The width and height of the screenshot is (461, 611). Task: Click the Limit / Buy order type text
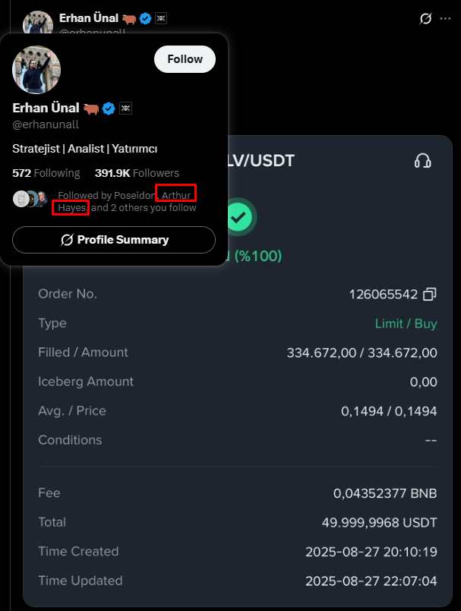(406, 323)
